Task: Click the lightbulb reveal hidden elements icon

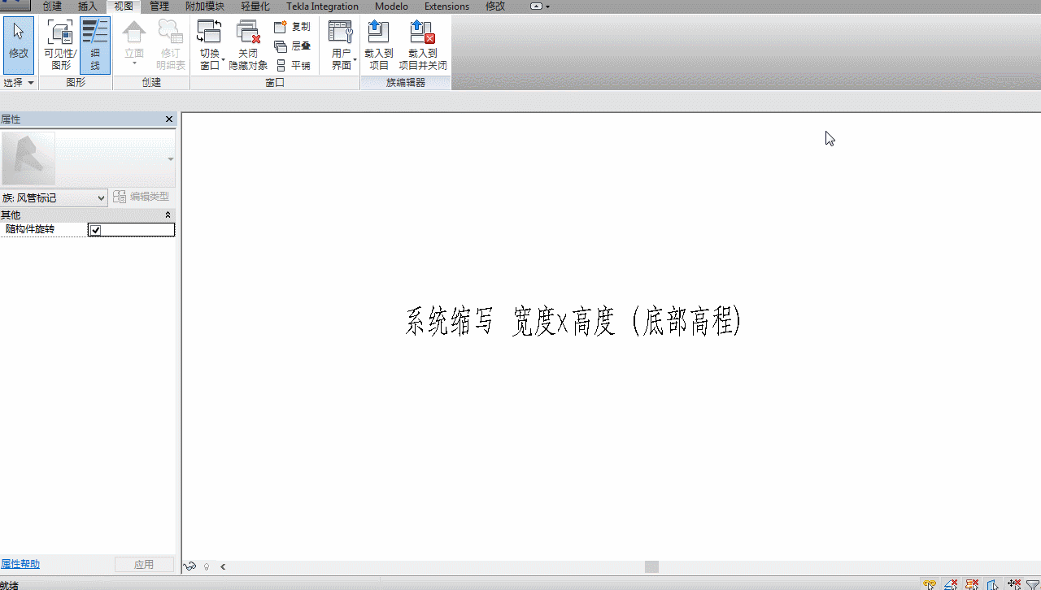Action: 207,566
